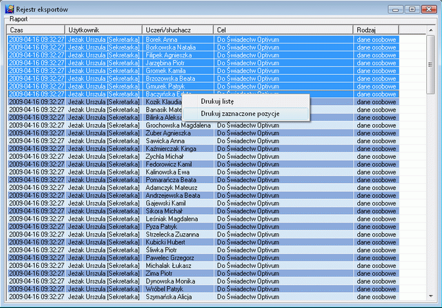
Task: Select the row for 'Fedorowicz Kamil'
Action: [203, 164]
